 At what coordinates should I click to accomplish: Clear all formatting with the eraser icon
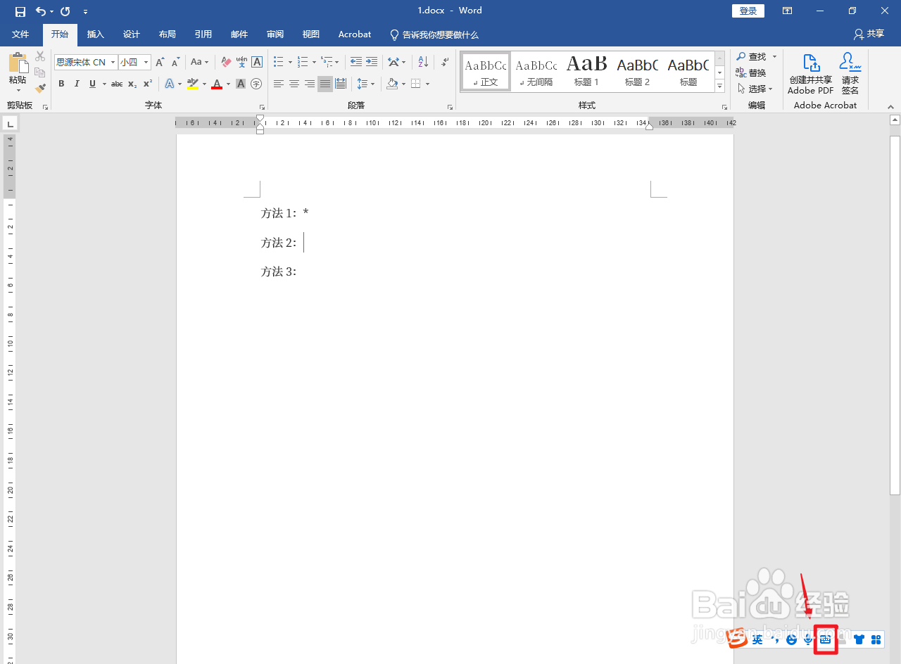(226, 62)
